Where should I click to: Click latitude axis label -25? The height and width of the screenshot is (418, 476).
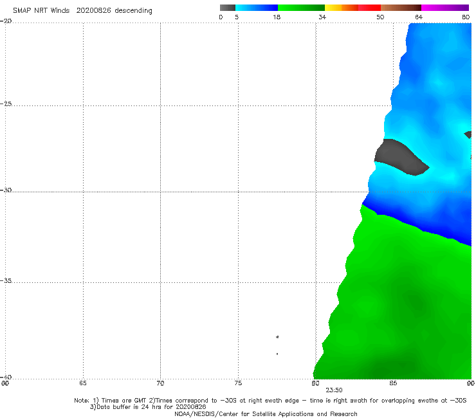(x=6, y=104)
